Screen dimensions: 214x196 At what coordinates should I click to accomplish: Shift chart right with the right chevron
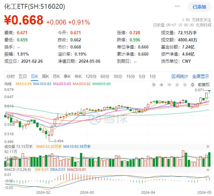(x=185, y=85)
